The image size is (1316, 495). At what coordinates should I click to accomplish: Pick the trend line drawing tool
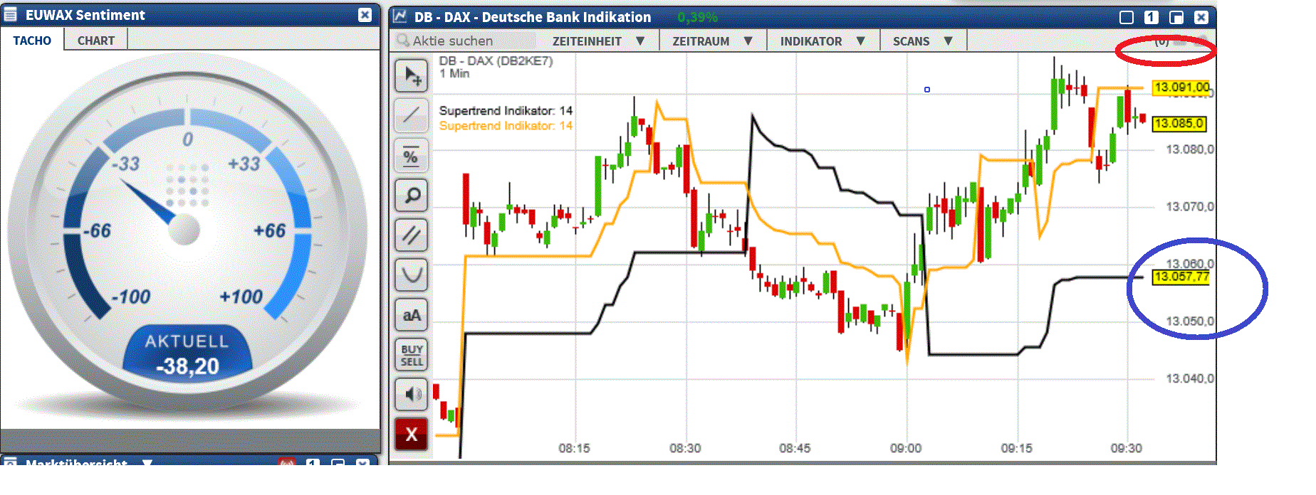click(412, 115)
